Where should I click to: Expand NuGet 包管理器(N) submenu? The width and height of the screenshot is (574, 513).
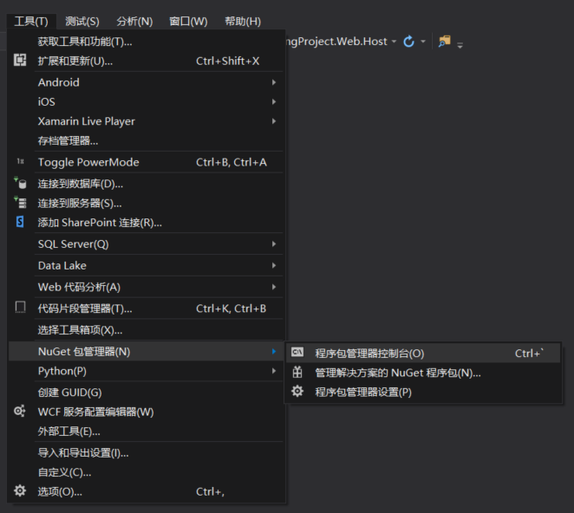146,352
